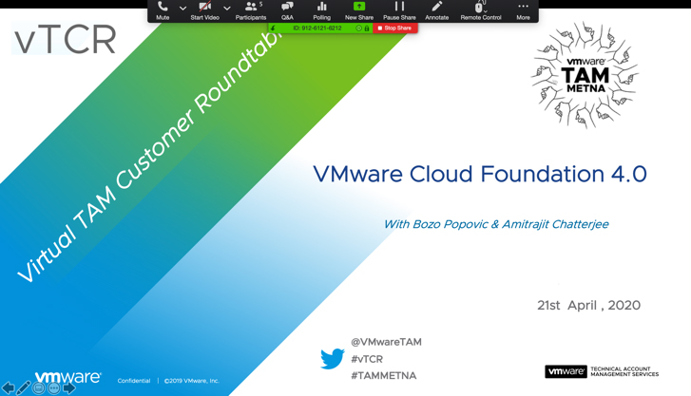This screenshot has height=396, width=691.
Task: Launch the Polling feature
Action: tap(321, 10)
